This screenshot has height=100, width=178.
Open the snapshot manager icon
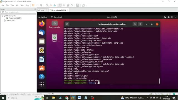click(55, 5)
